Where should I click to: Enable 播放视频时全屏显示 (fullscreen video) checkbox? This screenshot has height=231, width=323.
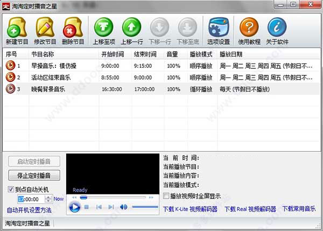tap(166, 197)
